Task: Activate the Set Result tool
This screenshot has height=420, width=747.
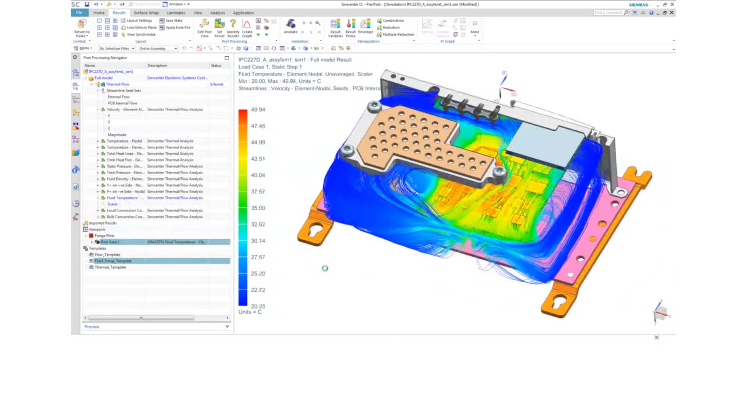Action: (x=219, y=27)
